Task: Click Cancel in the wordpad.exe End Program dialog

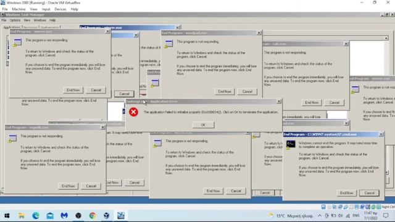Action: click(247, 92)
